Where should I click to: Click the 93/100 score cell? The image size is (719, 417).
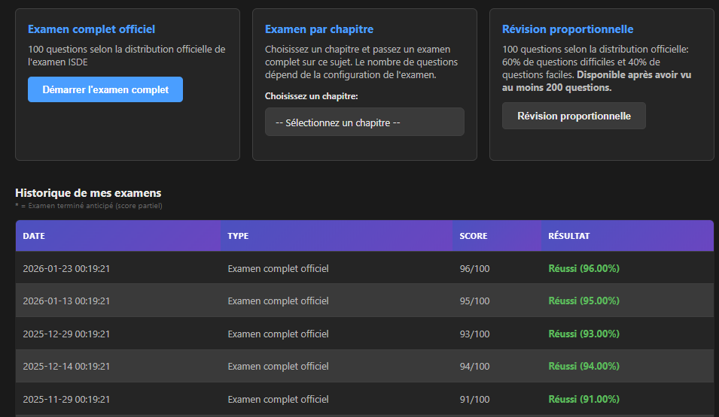click(474, 334)
